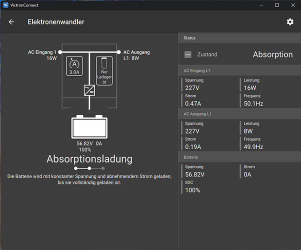Click the Elektronenwandler page title
The width and height of the screenshot is (301, 250).
56,22
